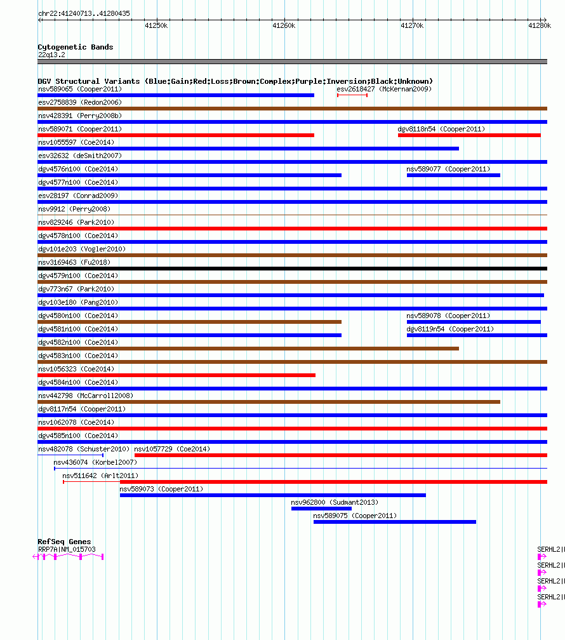Click dgv4580n100 (Coe2014) complex variant label
The height and width of the screenshot is (640, 565).
tap(78, 316)
